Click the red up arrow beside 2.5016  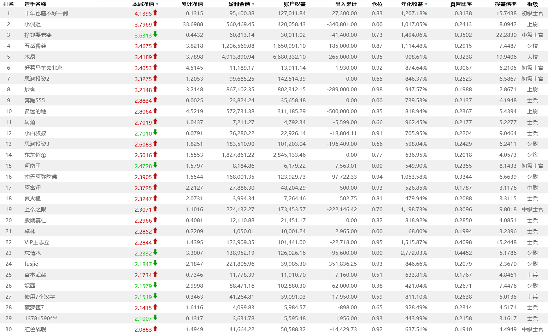click(x=155, y=154)
